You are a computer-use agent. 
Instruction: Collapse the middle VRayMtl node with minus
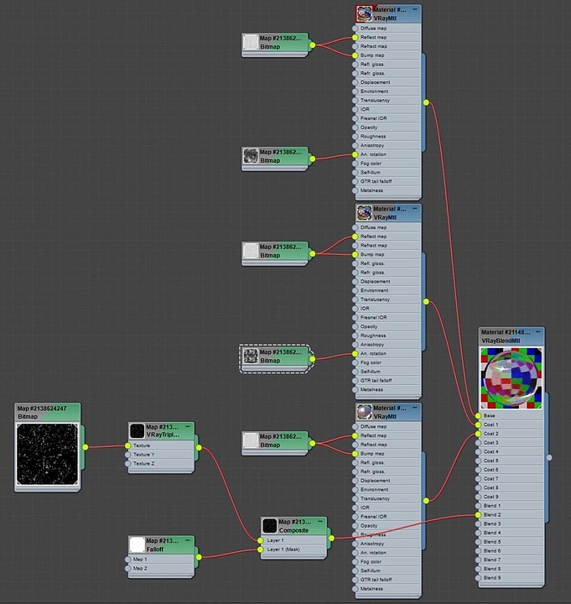pyautogui.click(x=415, y=208)
